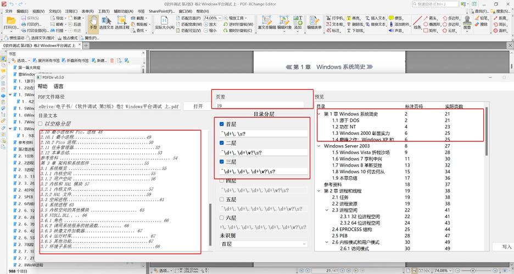Enable the 四层 level checkbox
The image size is (514, 274).
pyautogui.click(x=222, y=180)
